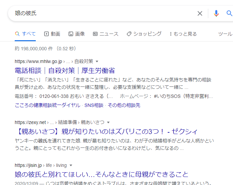Expand the arrow beside the mhlw.go.jp URL
The width and height of the screenshot is (233, 185).
tap(97, 62)
